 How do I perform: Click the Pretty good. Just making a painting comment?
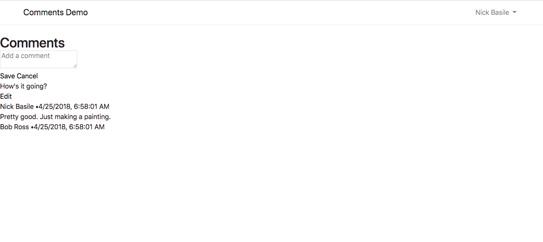coord(55,117)
